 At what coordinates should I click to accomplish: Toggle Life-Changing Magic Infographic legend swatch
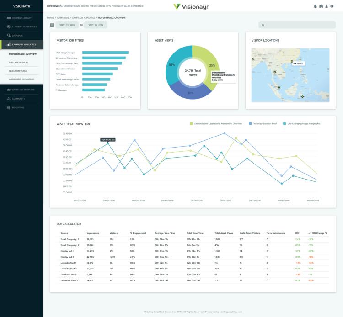[284, 124]
